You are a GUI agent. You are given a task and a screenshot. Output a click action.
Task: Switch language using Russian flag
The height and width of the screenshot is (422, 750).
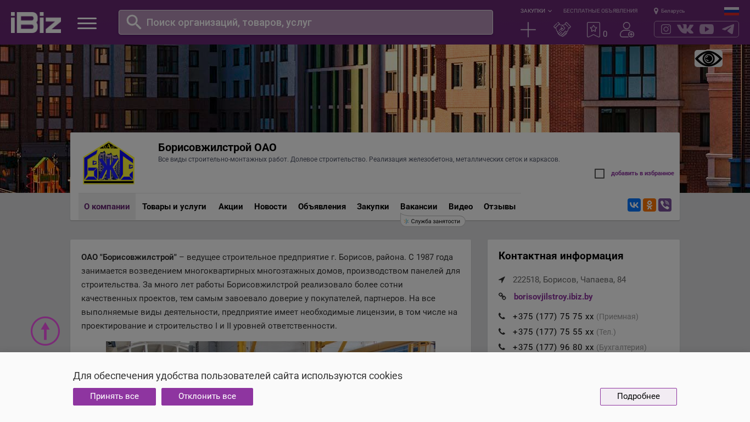(x=731, y=11)
